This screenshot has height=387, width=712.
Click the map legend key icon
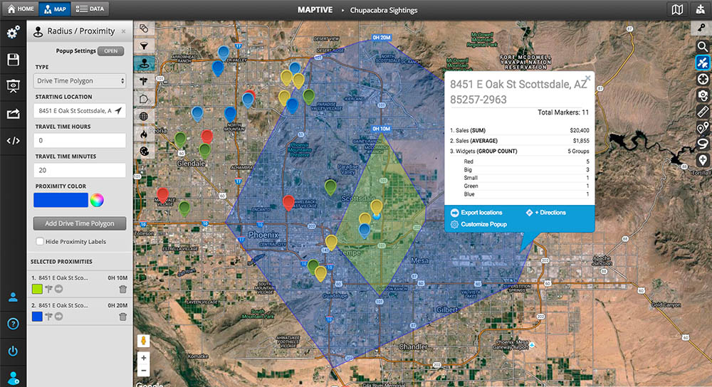(x=702, y=28)
